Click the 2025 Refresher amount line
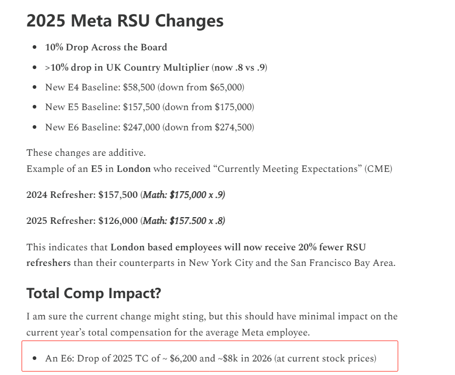Viewport: 455px width, 375px height. [126, 221]
